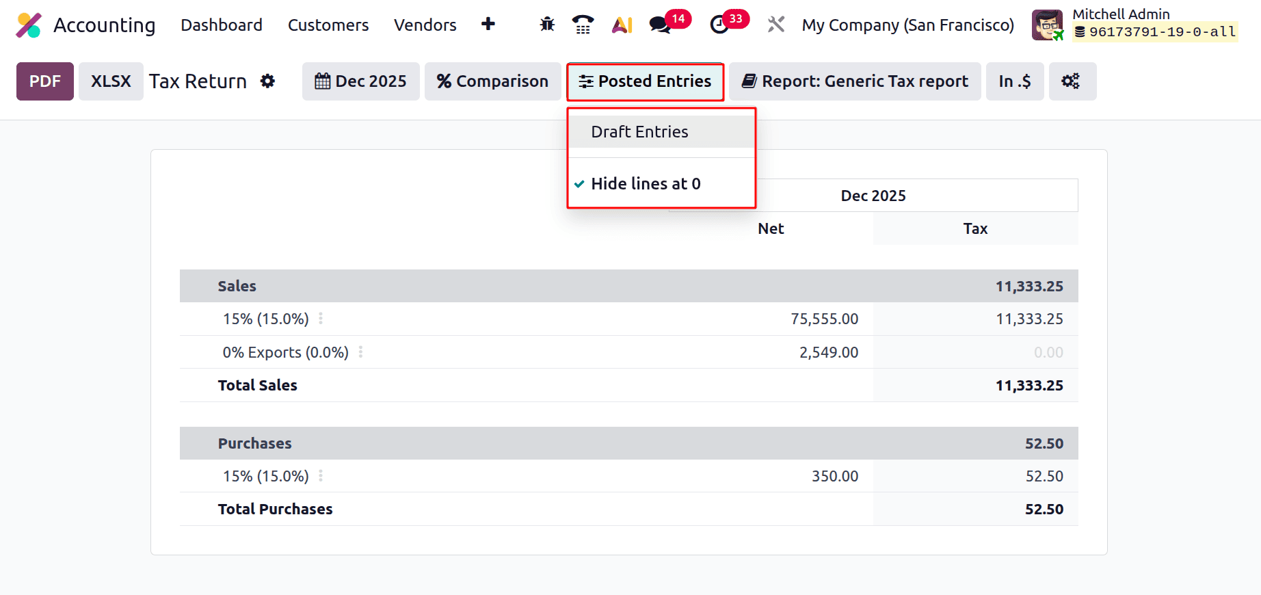Viewport: 1261px width, 595px height.
Task: Click the wrench tools icon
Action: [x=775, y=25]
